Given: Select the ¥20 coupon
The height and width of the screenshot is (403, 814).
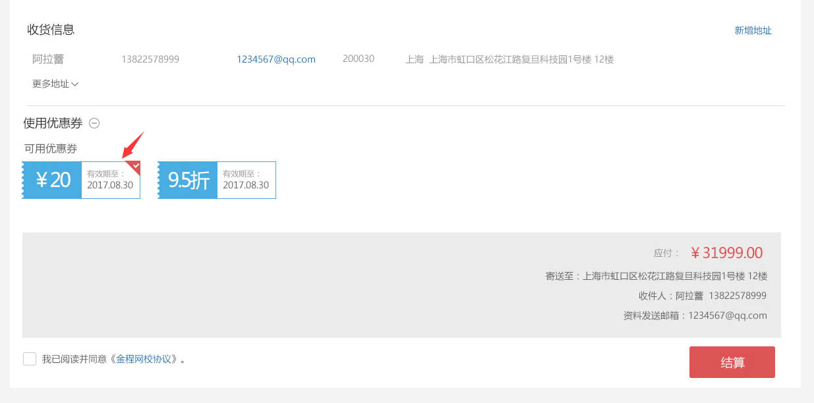Looking at the screenshot, I should [x=81, y=180].
